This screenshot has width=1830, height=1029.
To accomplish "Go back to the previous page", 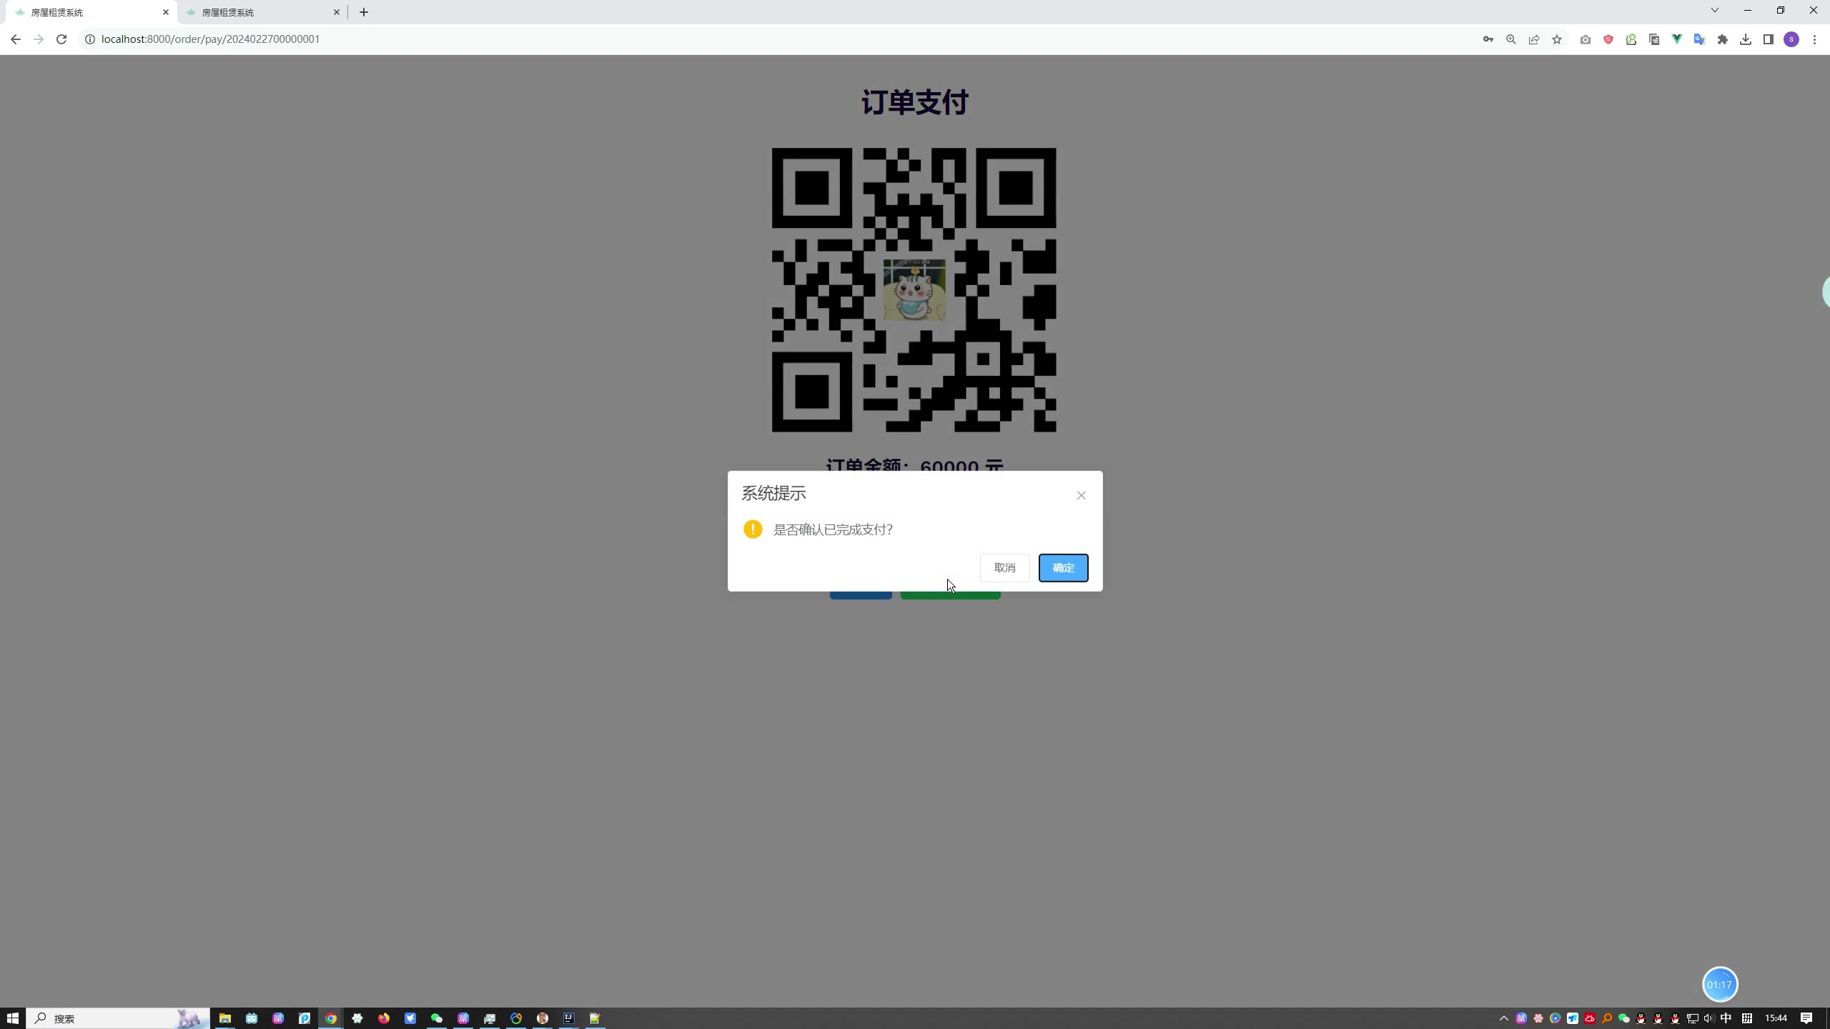I will click(x=16, y=39).
